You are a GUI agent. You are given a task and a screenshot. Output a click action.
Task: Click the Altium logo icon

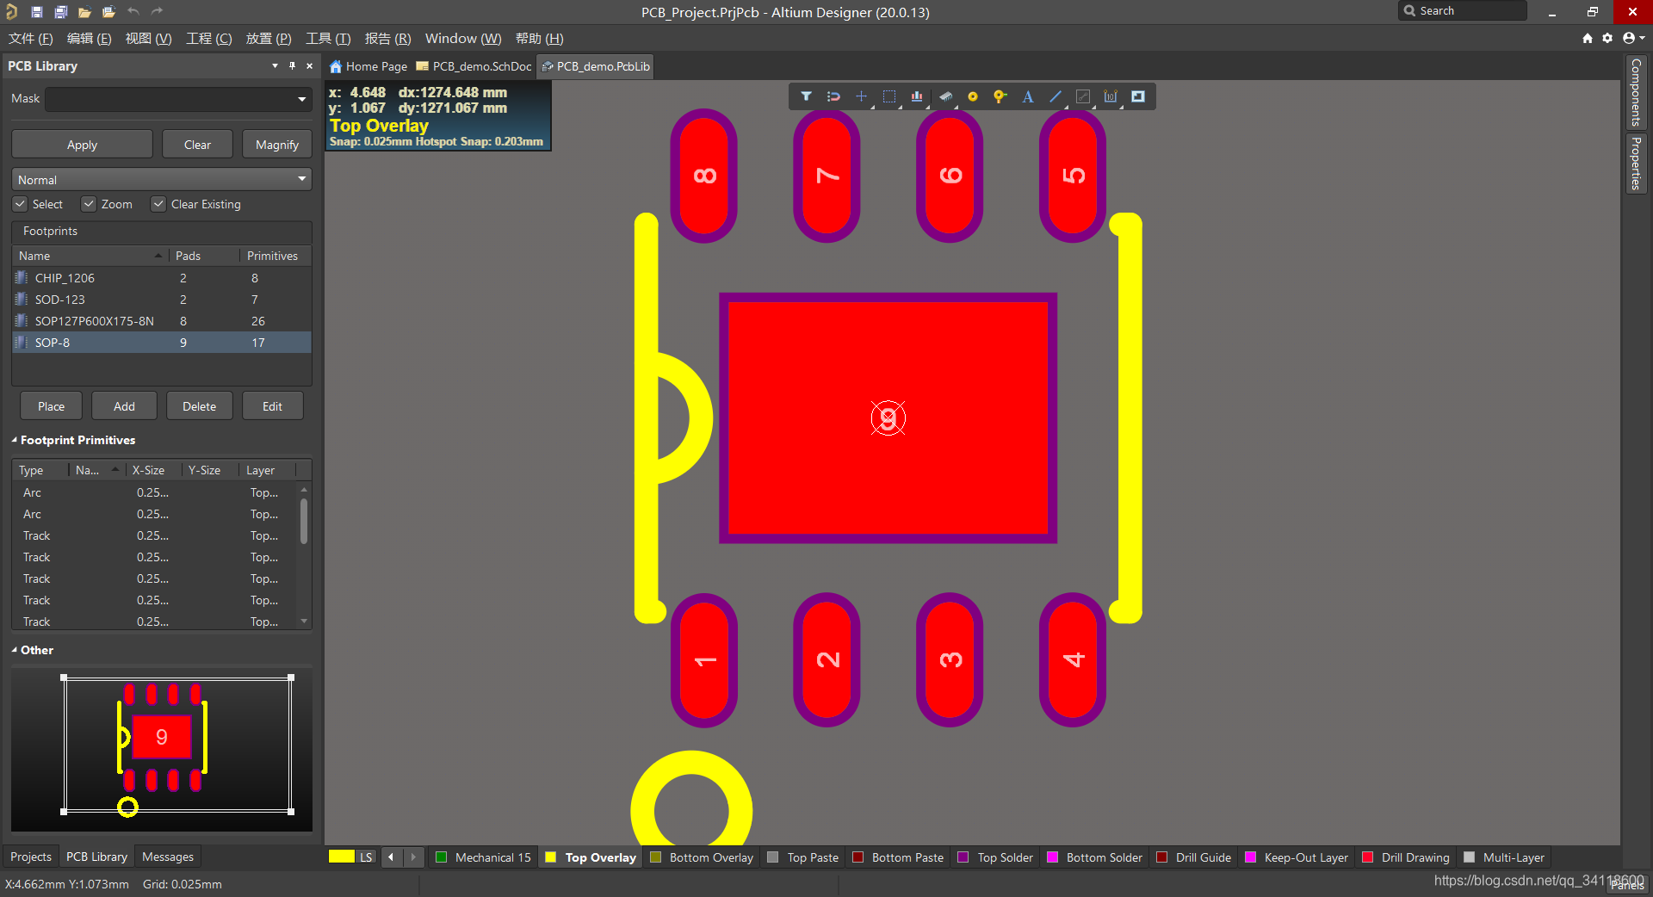pos(12,12)
